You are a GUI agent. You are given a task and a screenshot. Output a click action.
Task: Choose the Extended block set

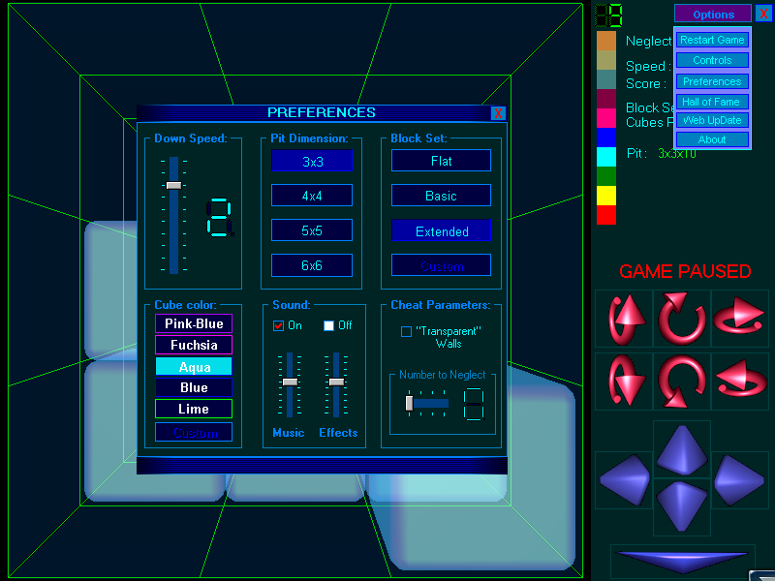coord(442,230)
